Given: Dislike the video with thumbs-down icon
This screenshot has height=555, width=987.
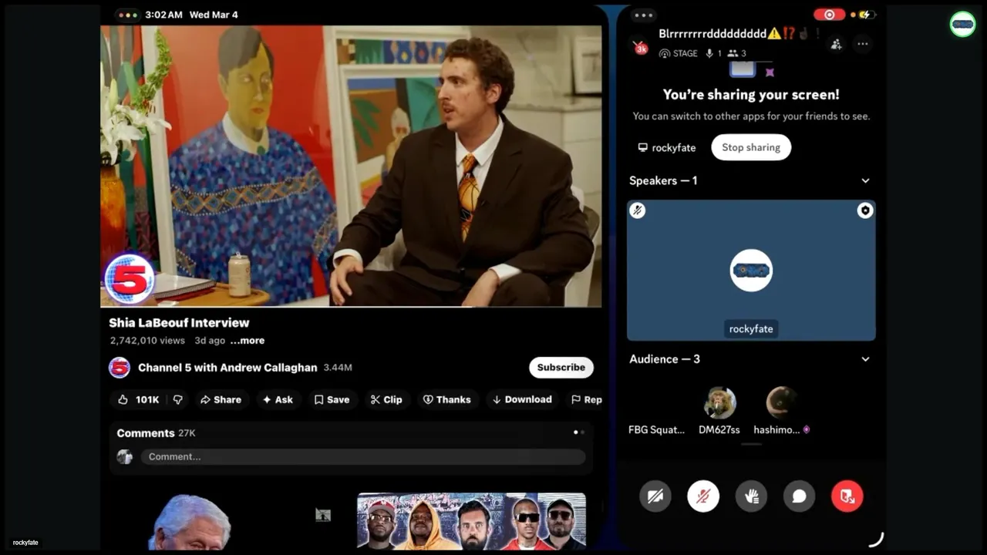Looking at the screenshot, I should pyautogui.click(x=178, y=399).
